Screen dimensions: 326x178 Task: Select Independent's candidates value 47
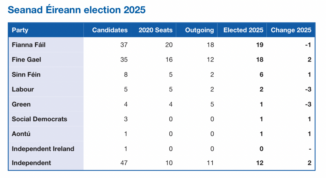124,163
